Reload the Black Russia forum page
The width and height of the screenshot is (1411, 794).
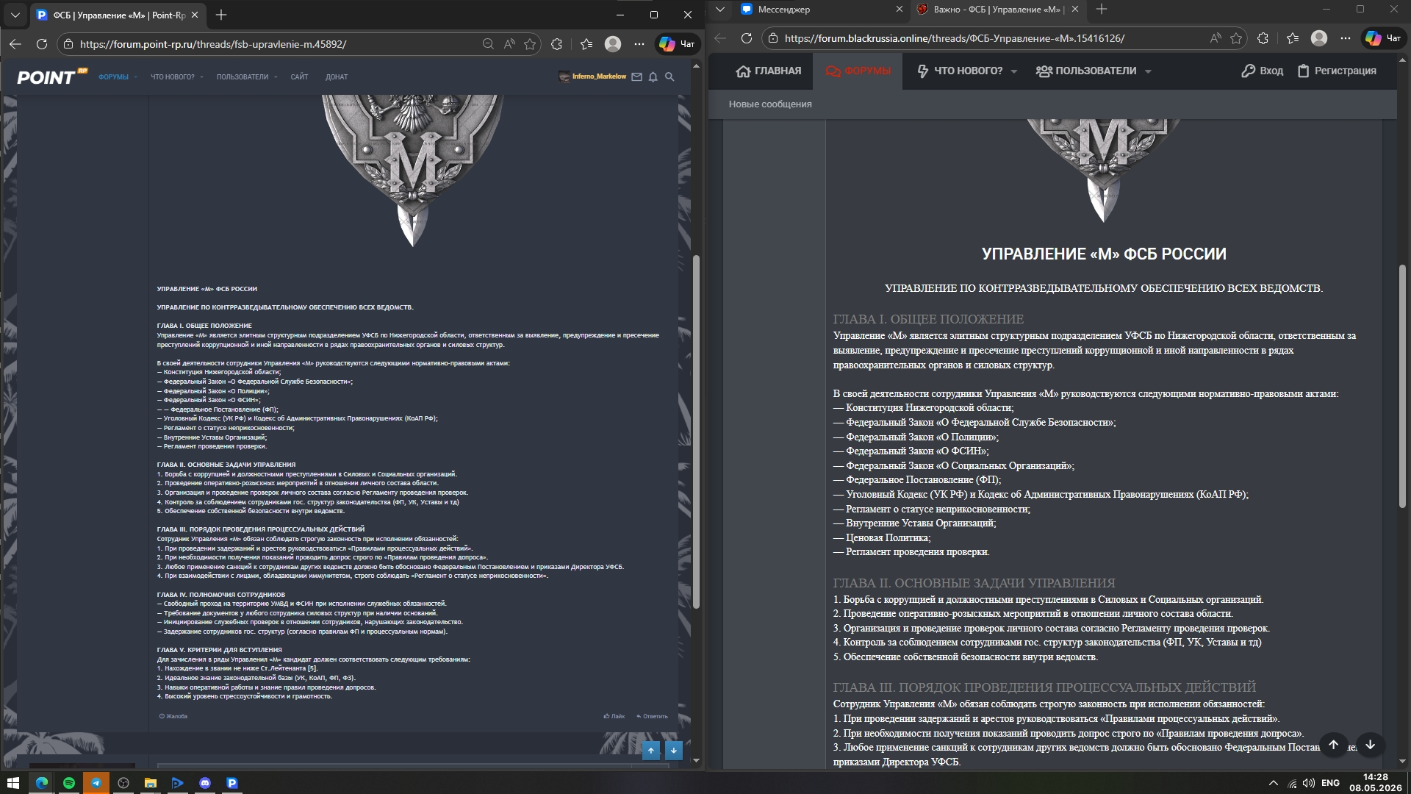tap(747, 38)
